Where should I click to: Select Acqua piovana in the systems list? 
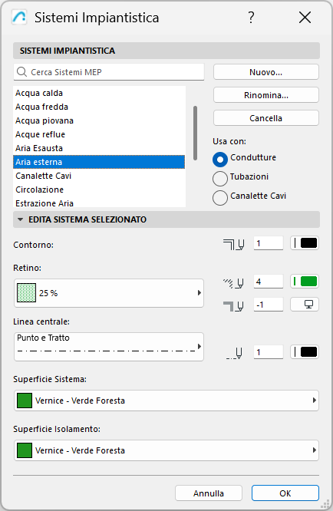99,120
